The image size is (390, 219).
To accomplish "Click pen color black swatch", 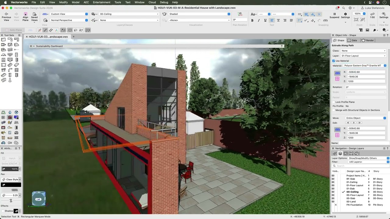I will click(11, 185).
